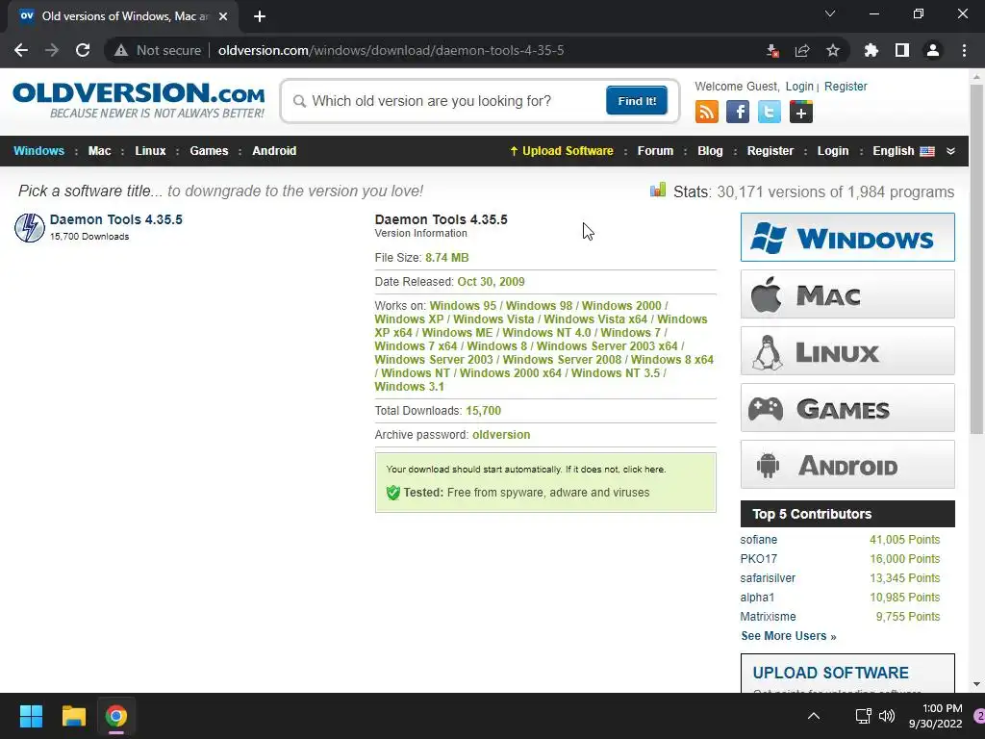Open the share page icon in address bar
Screen dimensions: 985x739
[802, 50]
